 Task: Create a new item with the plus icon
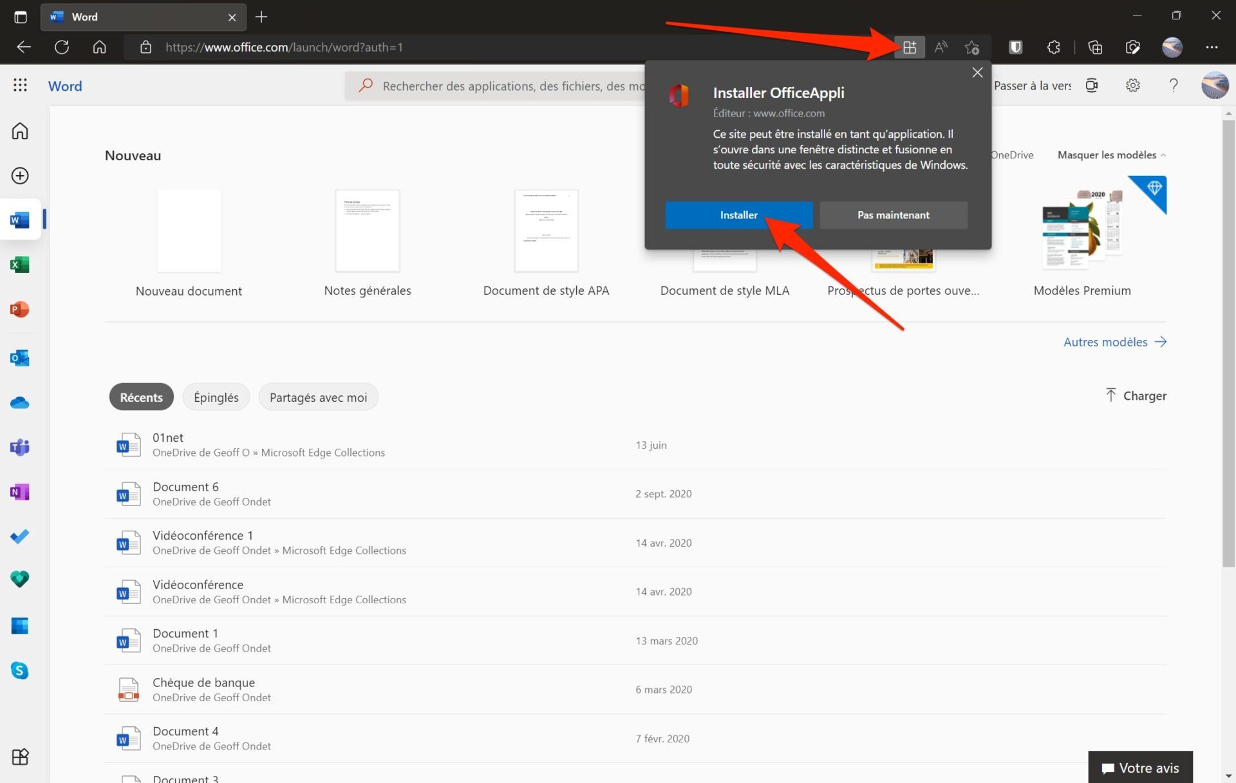tap(20, 175)
